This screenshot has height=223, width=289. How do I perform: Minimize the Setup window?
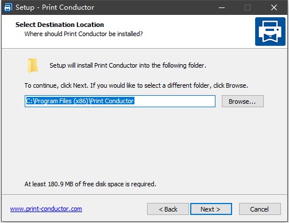tap(222, 7)
